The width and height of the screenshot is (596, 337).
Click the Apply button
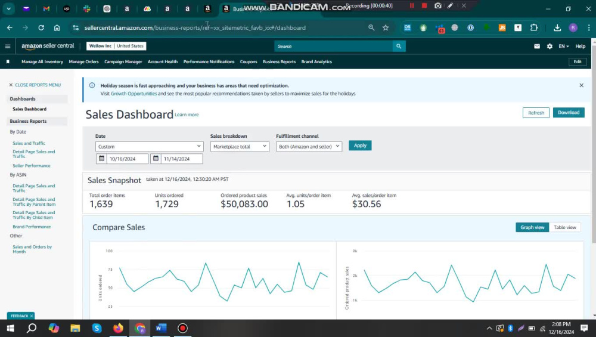click(x=360, y=146)
